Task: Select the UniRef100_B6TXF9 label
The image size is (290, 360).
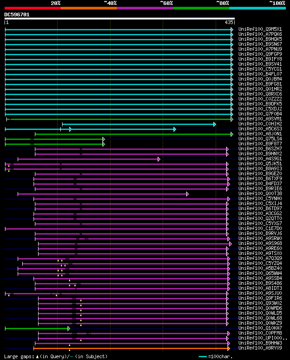Action: [260, 178]
